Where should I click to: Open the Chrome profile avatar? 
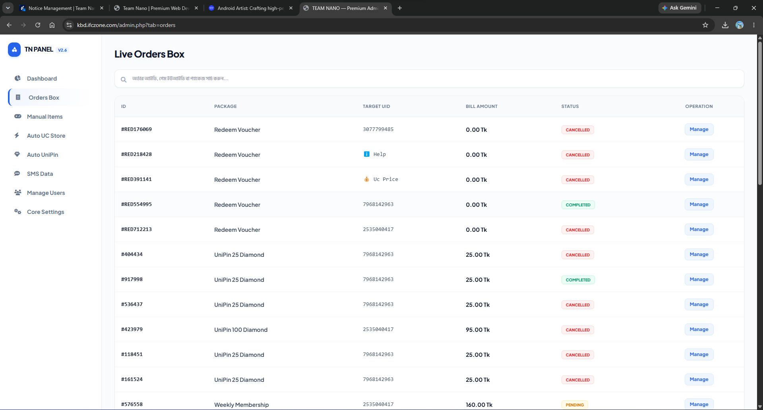click(740, 25)
